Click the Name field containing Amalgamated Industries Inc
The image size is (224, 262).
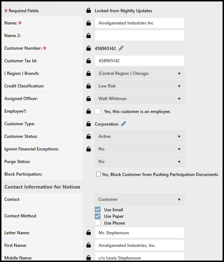tap(139, 23)
